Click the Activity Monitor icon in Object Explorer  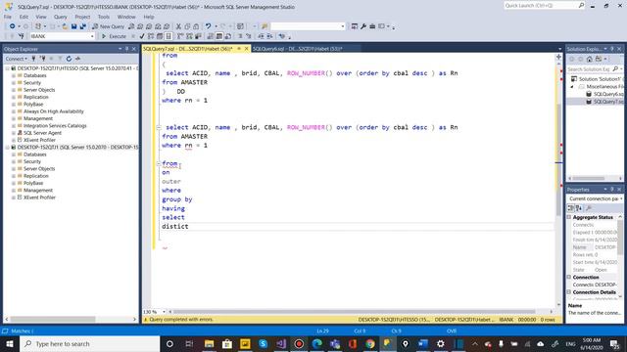coord(78,59)
